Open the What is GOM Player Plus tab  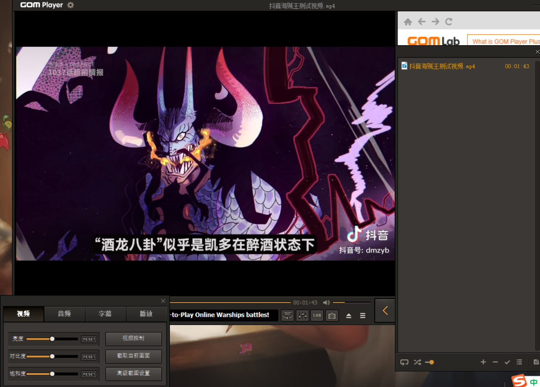point(504,40)
